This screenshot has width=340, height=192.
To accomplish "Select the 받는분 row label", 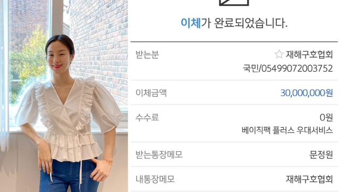I will tap(147, 55).
